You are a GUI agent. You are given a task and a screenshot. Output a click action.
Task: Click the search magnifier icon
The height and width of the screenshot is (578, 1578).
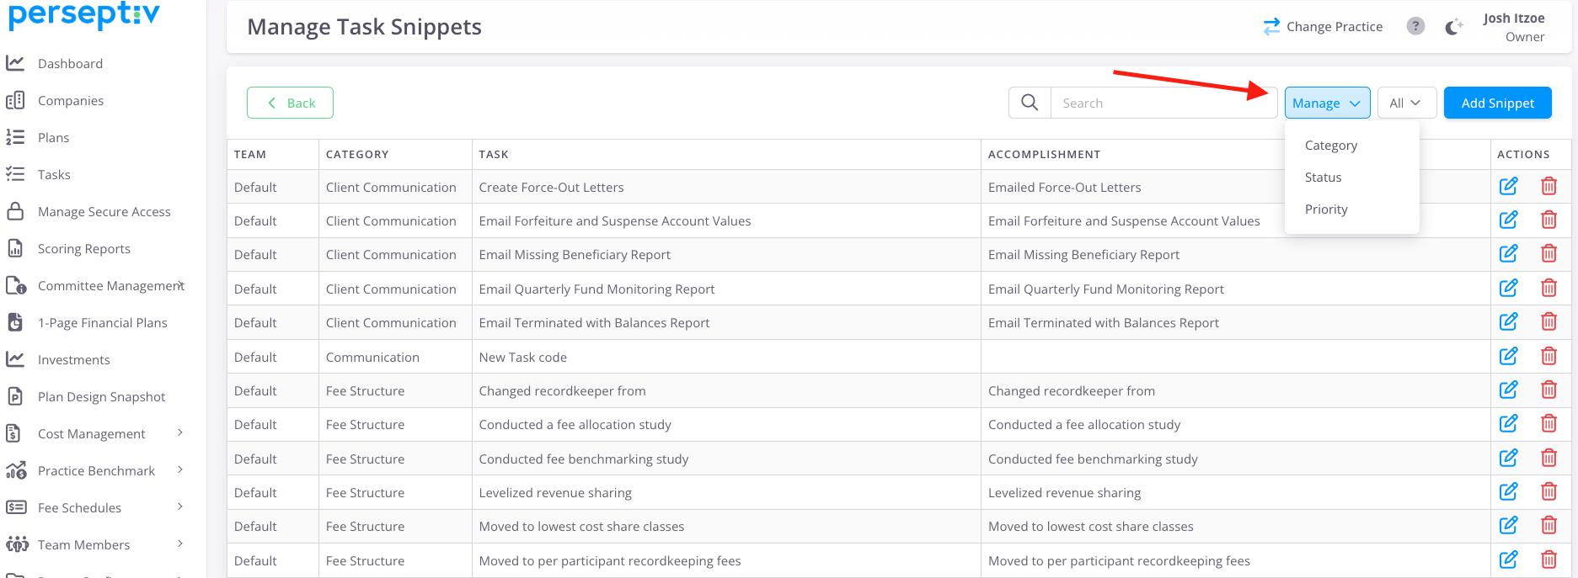tap(1030, 103)
